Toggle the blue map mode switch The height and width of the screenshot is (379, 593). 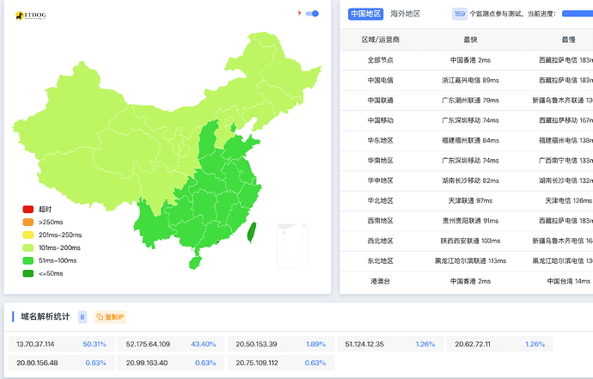313,14
